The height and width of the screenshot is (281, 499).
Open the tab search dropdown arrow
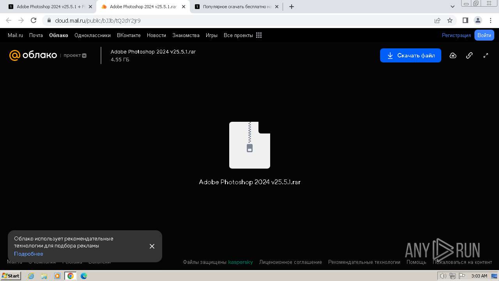click(x=453, y=7)
